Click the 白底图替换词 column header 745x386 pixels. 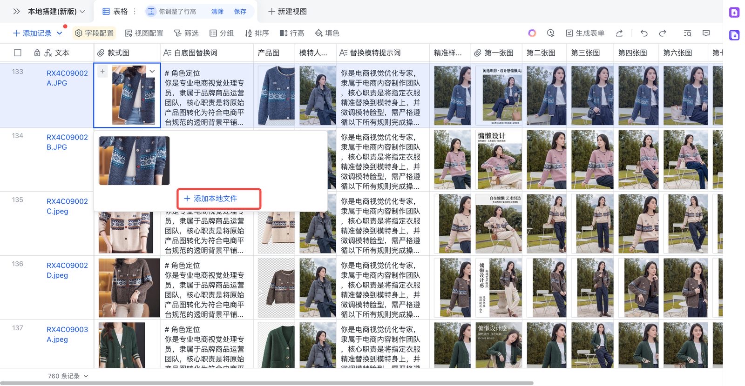click(207, 53)
